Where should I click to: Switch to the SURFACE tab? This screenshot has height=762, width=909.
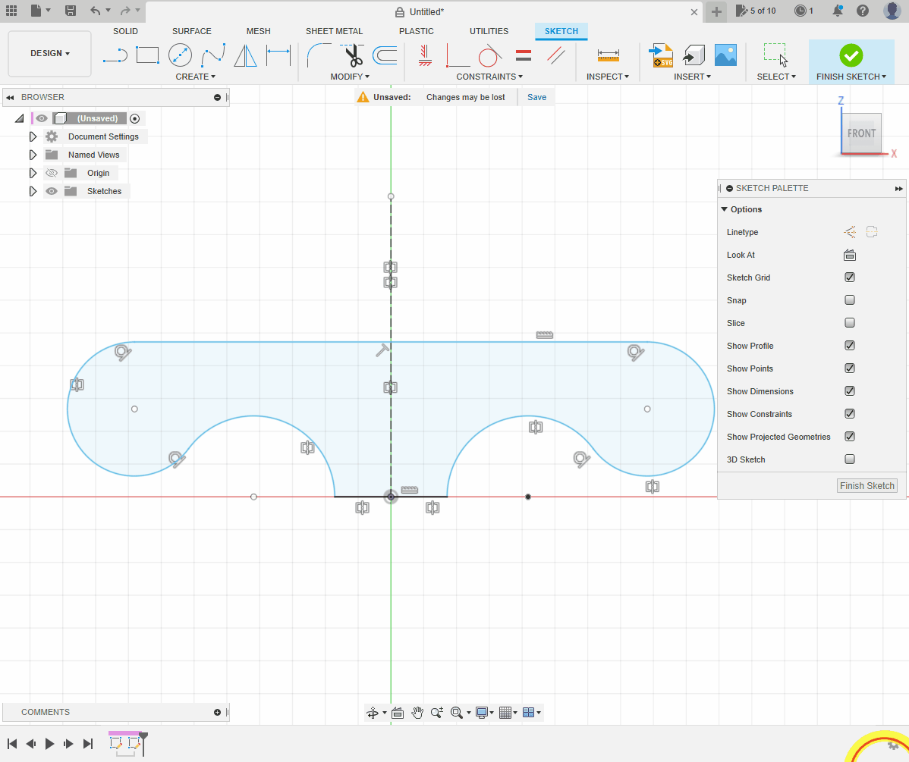(191, 31)
